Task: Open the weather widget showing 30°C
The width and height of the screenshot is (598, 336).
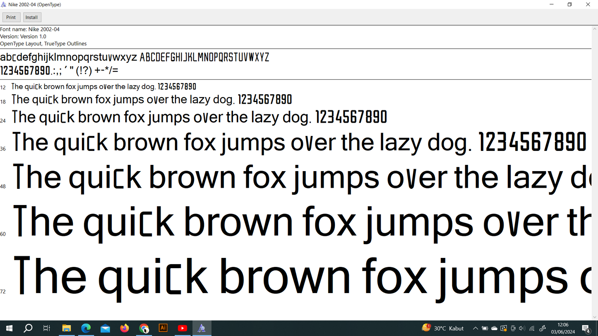Action: pos(443,328)
